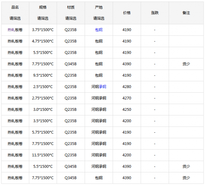Select the 3.0*1500*C spec cell
This screenshot has height=185, width=205.
pyautogui.click(x=43, y=109)
